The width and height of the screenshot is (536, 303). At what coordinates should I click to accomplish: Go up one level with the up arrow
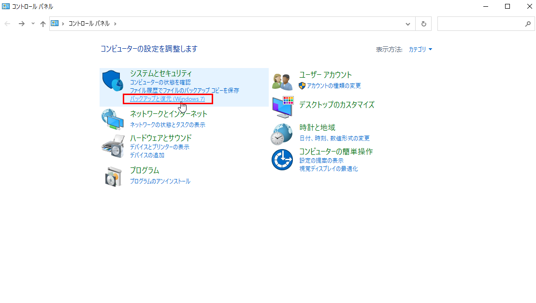click(x=43, y=24)
